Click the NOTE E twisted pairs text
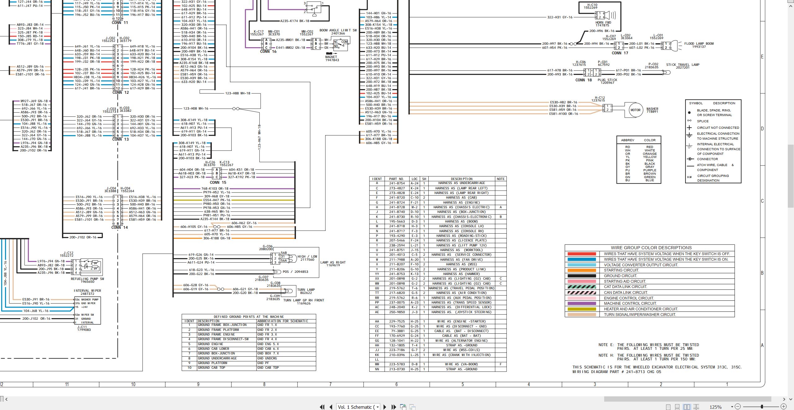The height and width of the screenshot is (410, 794). click(649, 347)
